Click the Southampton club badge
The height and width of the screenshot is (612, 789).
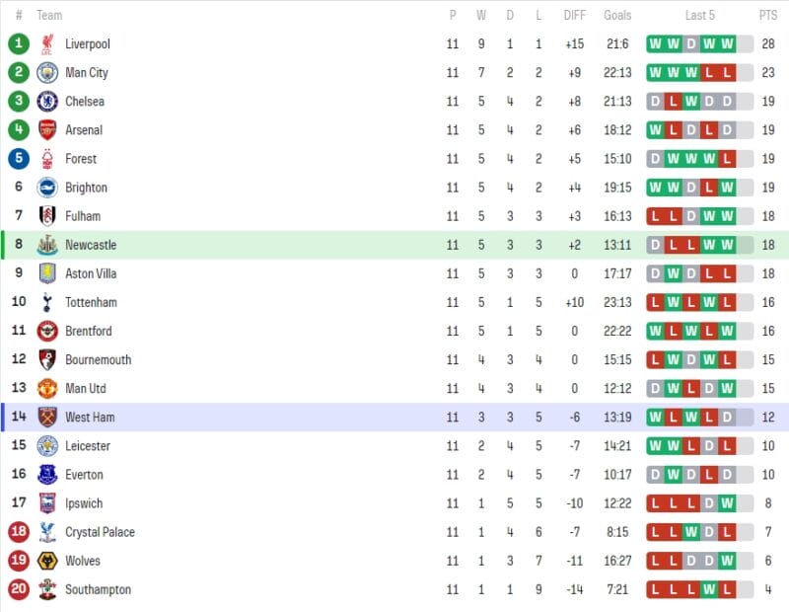pyautogui.click(x=47, y=589)
